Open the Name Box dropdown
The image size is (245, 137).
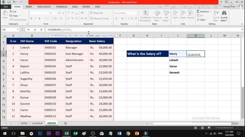click(18, 30)
